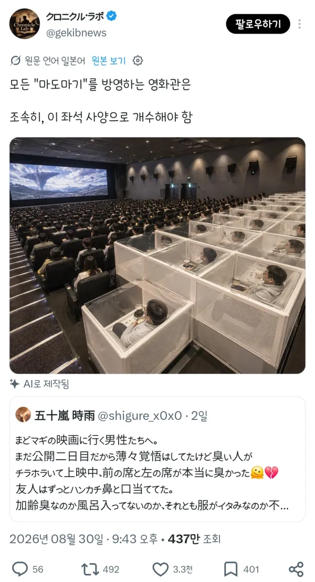Bookmark this post
The width and height of the screenshot is (315, 582).
click(x=230, y=569)
